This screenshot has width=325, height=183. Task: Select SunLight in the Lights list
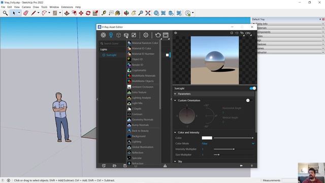[111, 55]
